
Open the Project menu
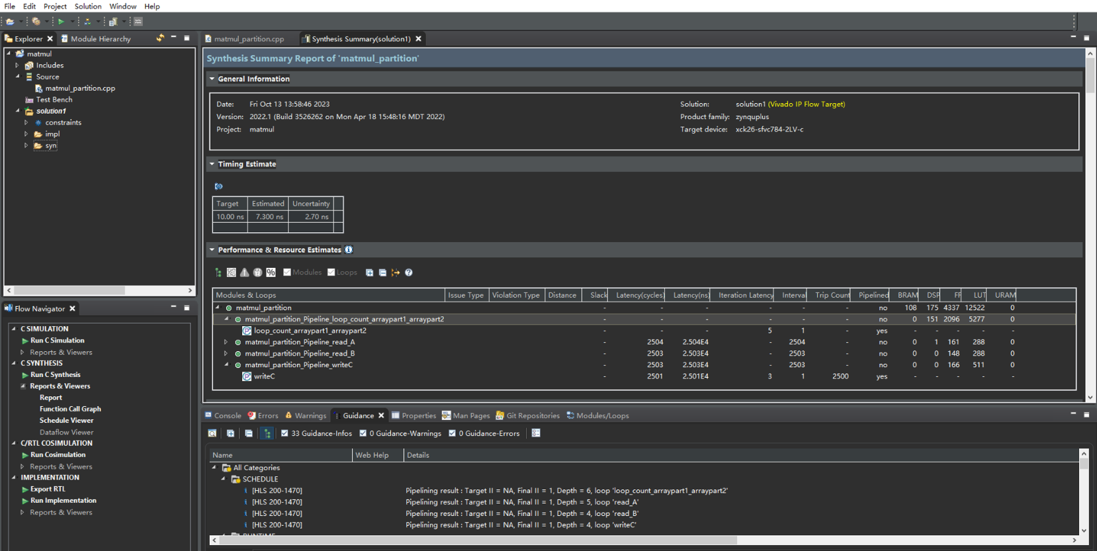point(55,6)
